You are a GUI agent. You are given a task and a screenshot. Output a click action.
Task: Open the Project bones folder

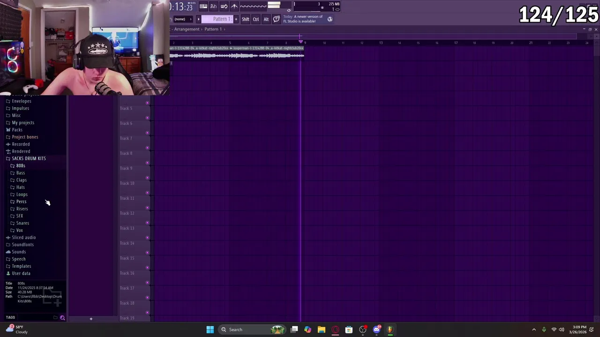[25, 137]
